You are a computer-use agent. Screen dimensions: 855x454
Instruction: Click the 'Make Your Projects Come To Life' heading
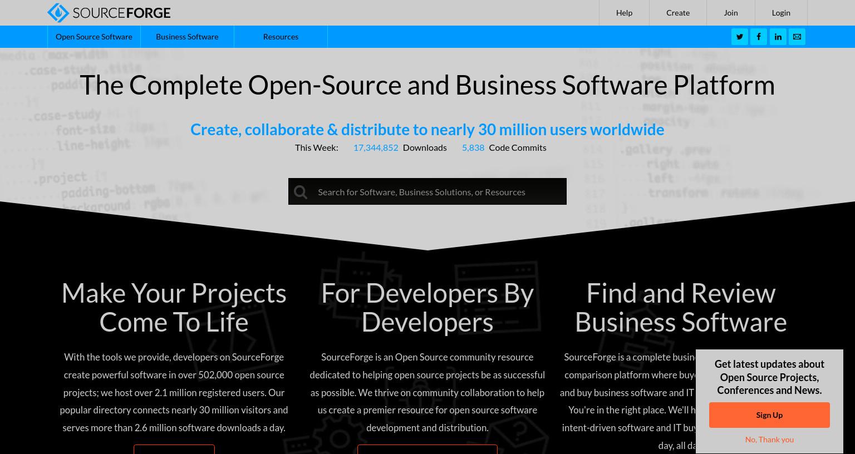pos(174,308)
